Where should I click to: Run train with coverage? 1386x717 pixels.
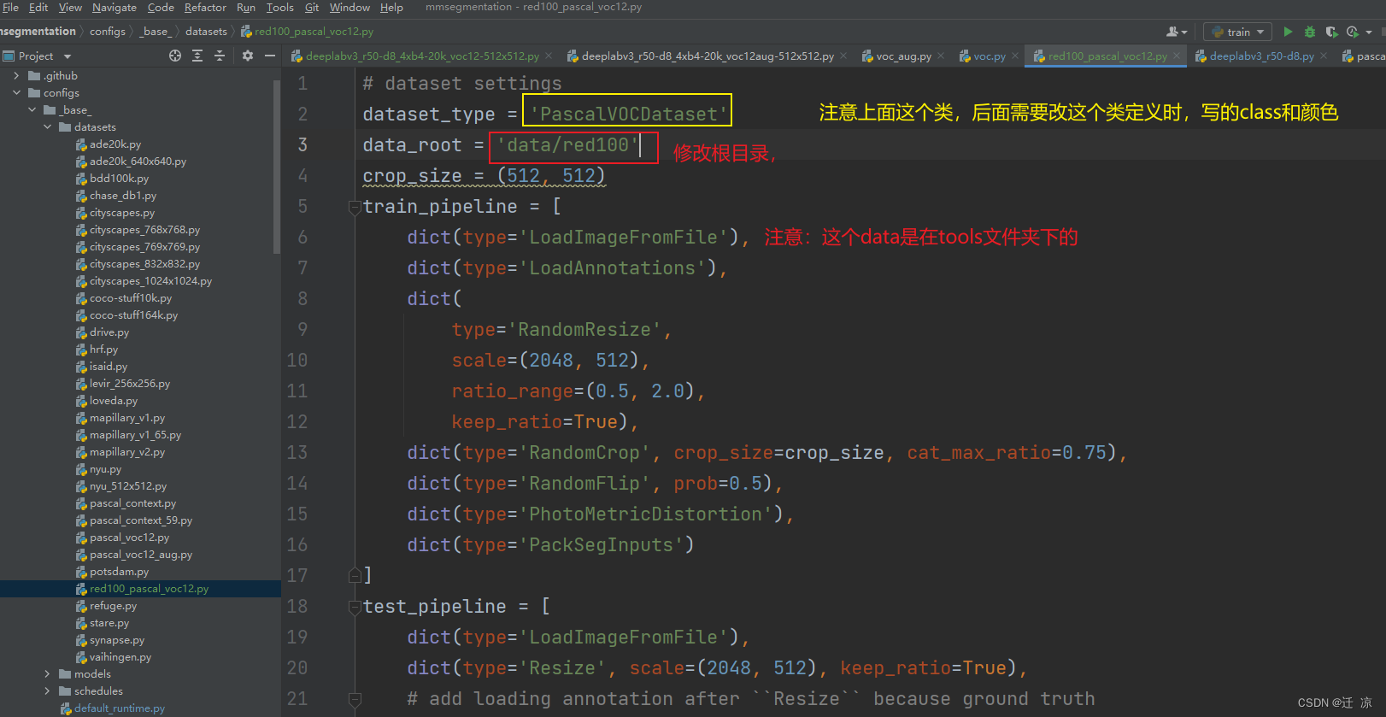1331,32
